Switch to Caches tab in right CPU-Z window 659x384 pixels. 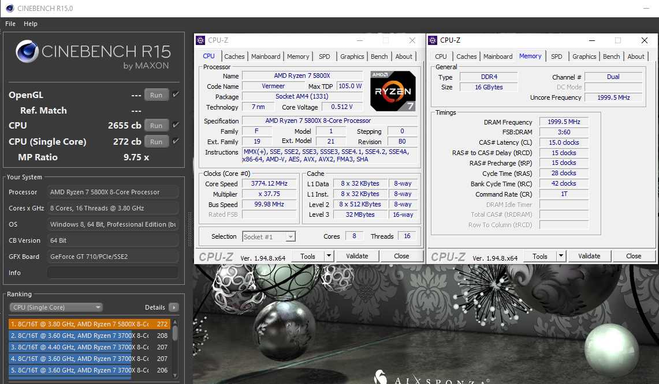[x=467, y=57]
